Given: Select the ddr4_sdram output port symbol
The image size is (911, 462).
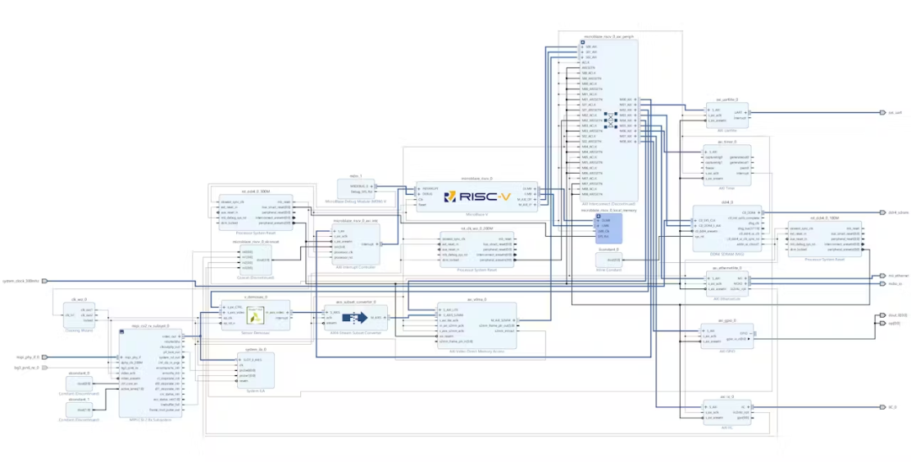Looking at the screenshot, I should pyautogui.click(x=882, y=212).
